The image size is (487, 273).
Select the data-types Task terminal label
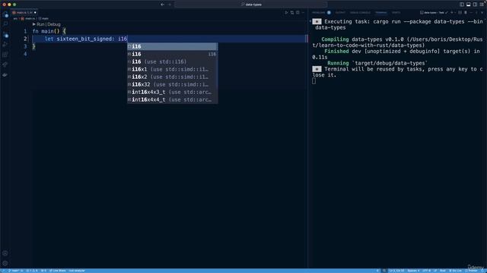pos(432,13)
